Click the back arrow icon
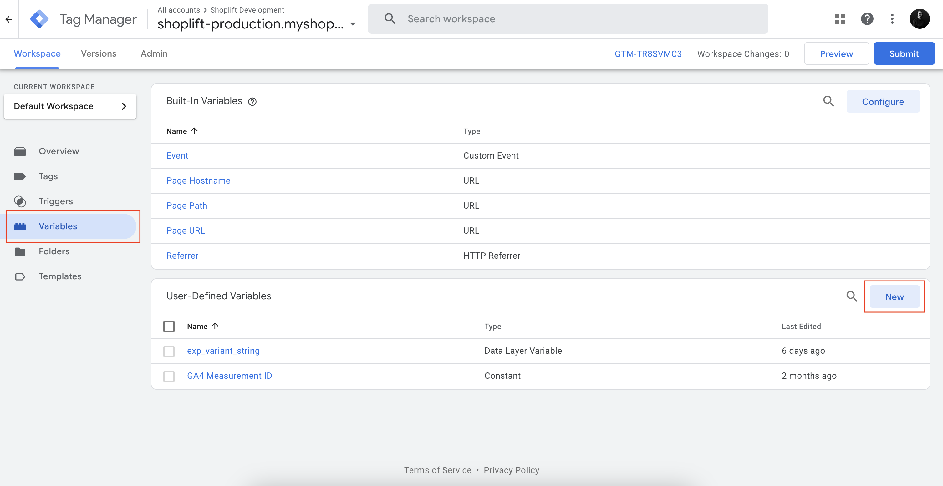The width and height of the screenshot is (943, 486). coord(9,19)
